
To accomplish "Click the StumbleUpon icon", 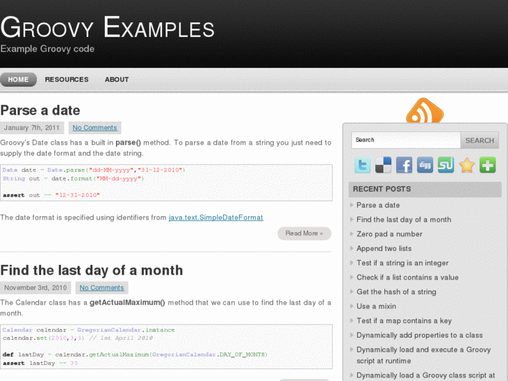I will [x=446, y=165].
